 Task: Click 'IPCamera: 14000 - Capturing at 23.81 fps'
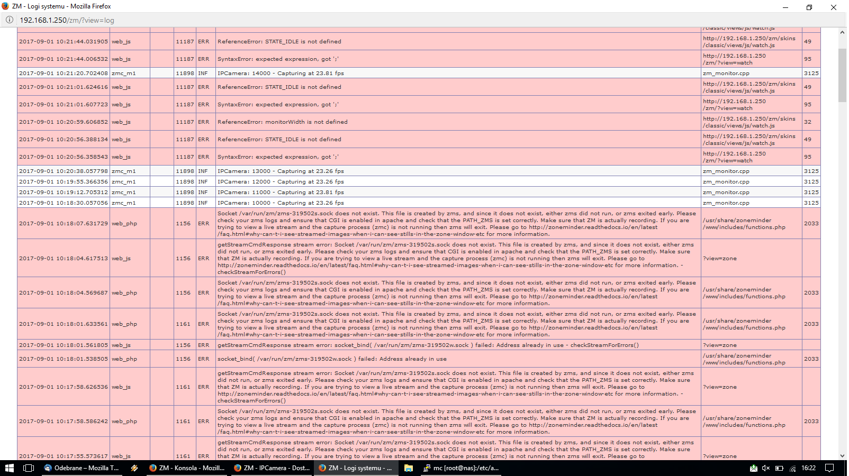tap(281, 73)
